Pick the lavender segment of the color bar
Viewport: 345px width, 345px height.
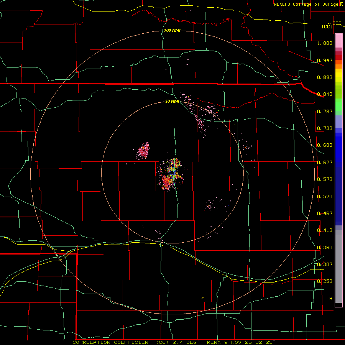(338, 122)
